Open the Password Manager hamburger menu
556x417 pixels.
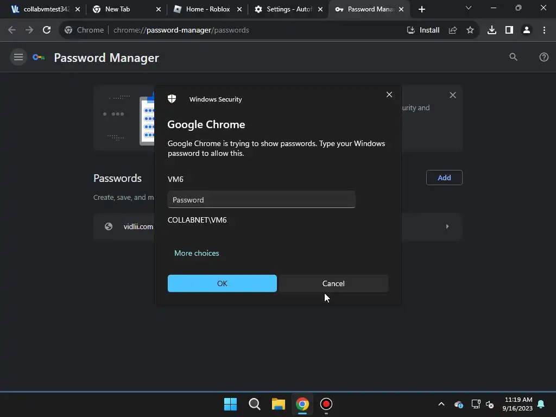18,57
